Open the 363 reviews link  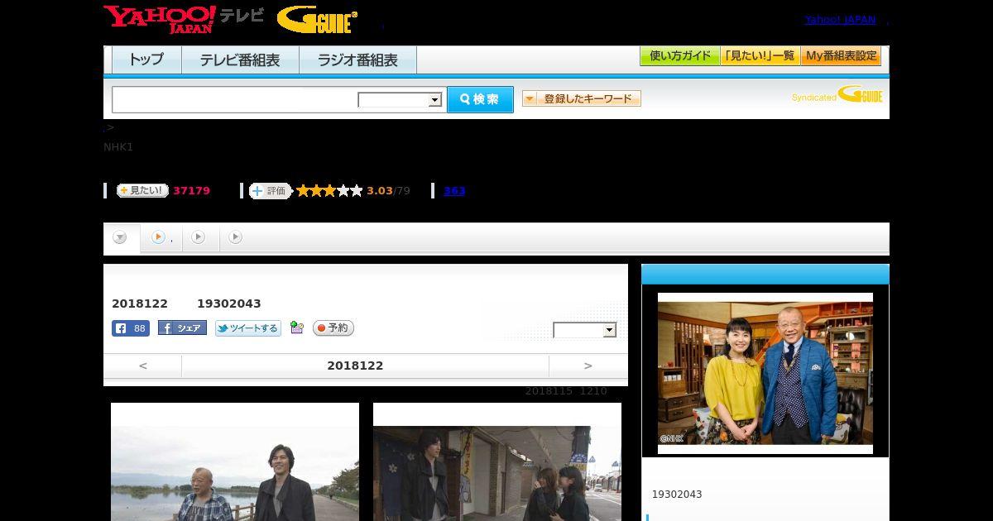click(x=454, y=191)
